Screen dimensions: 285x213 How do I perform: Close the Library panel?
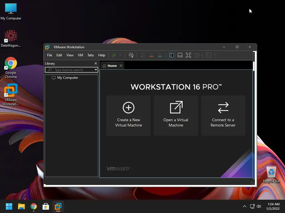click(x=96, y=64)
